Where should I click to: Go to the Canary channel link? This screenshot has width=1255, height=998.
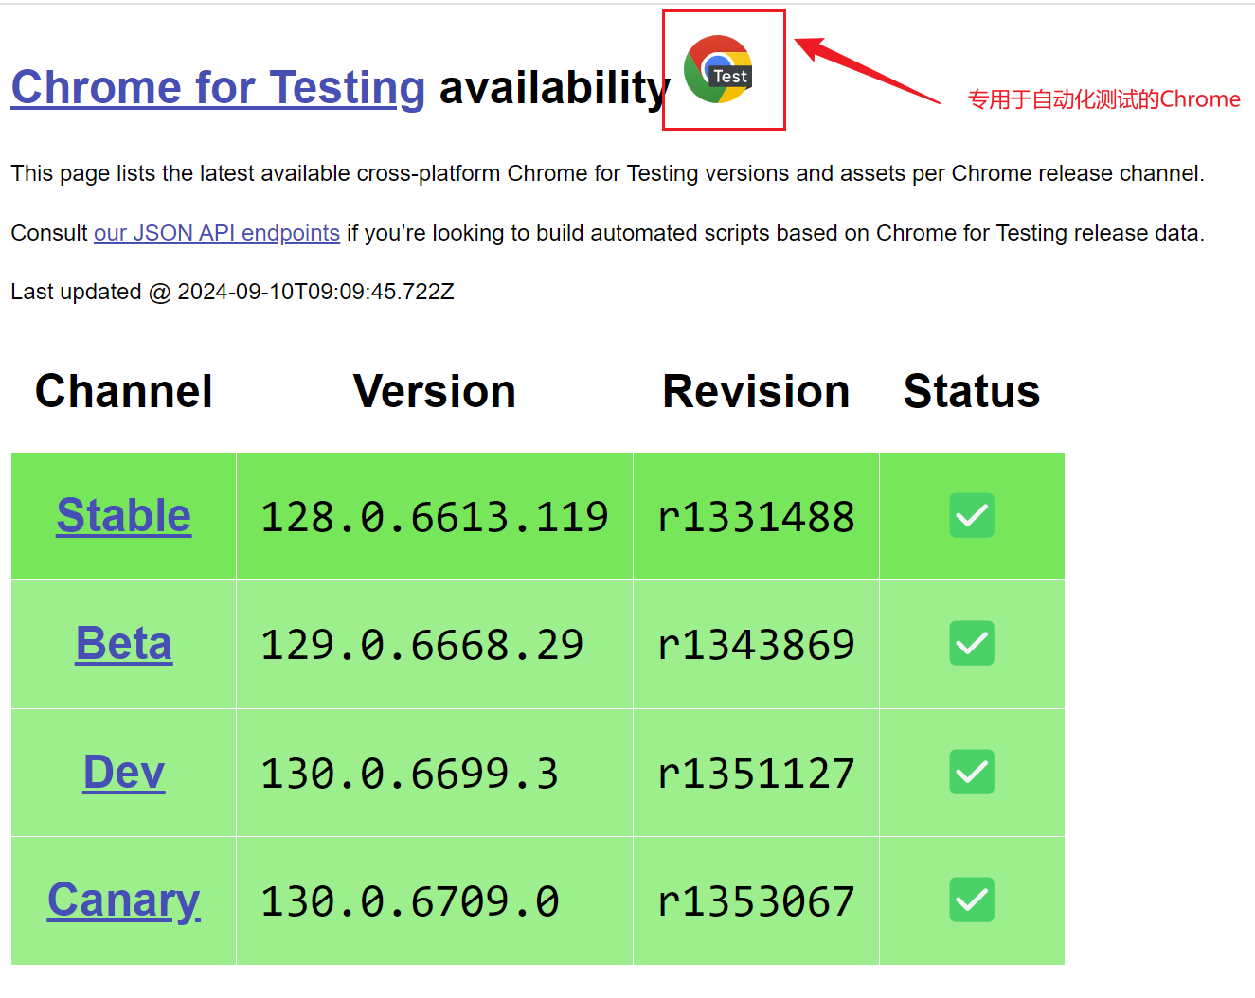click(x=124, y=900)
